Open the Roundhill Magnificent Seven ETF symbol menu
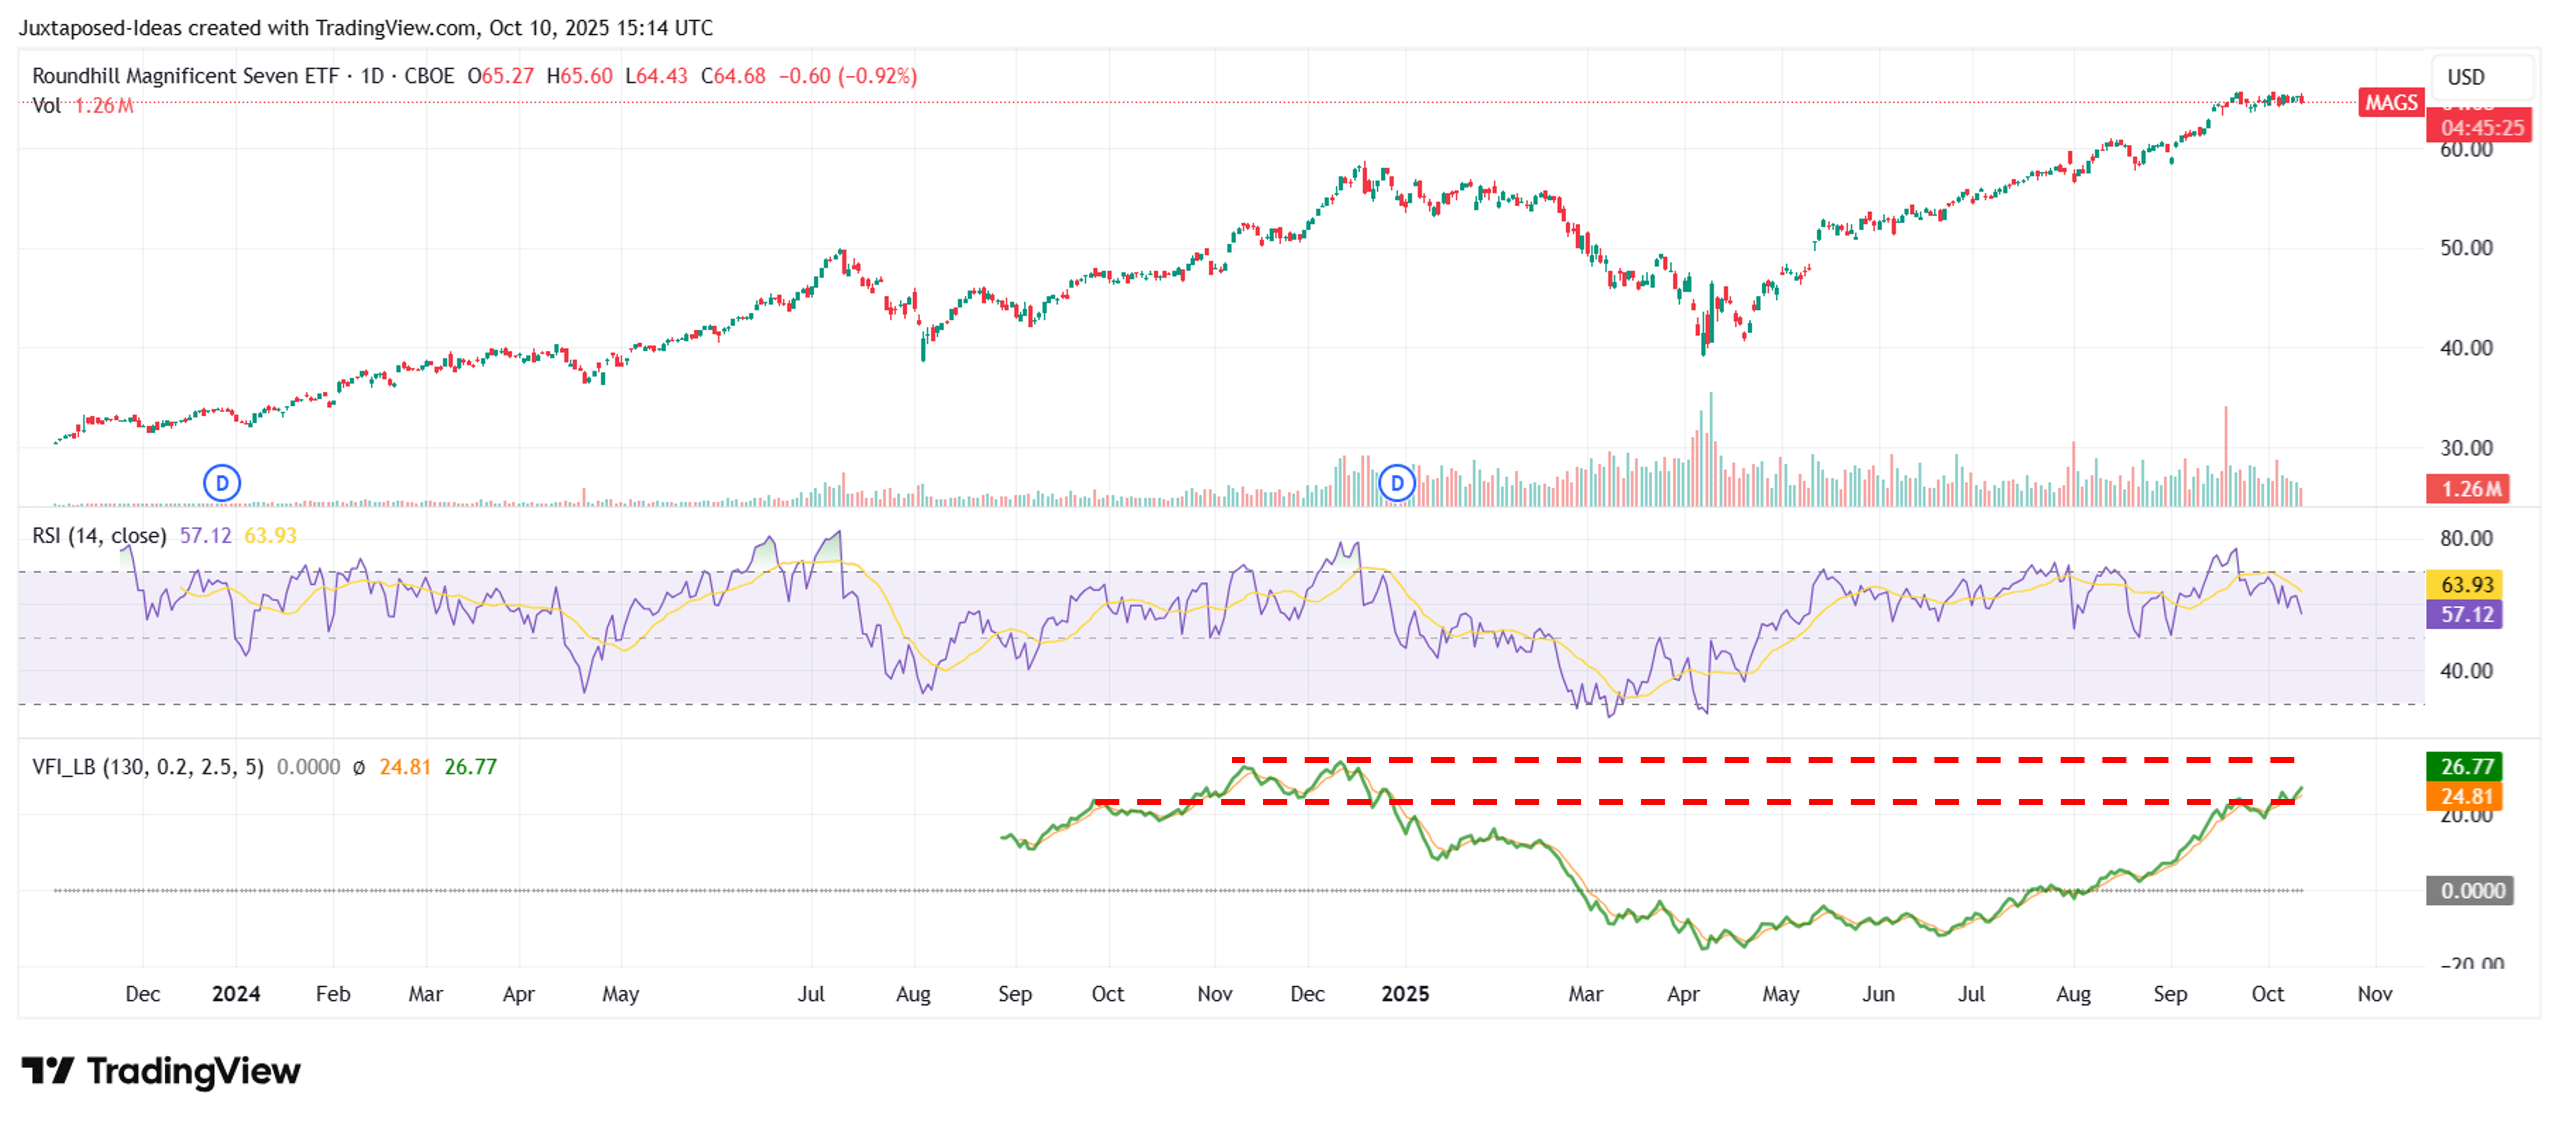The width and height of the screenshot is (2559, 1124). pyautogui.click(x=184, y=76)
